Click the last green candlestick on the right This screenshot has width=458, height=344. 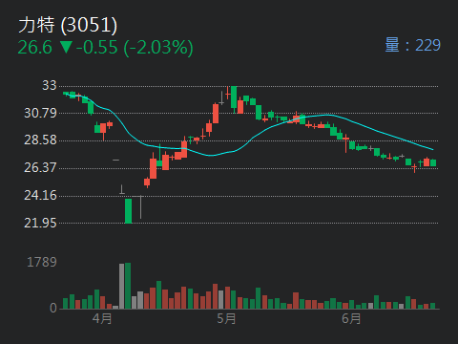[x=433, y=162]
